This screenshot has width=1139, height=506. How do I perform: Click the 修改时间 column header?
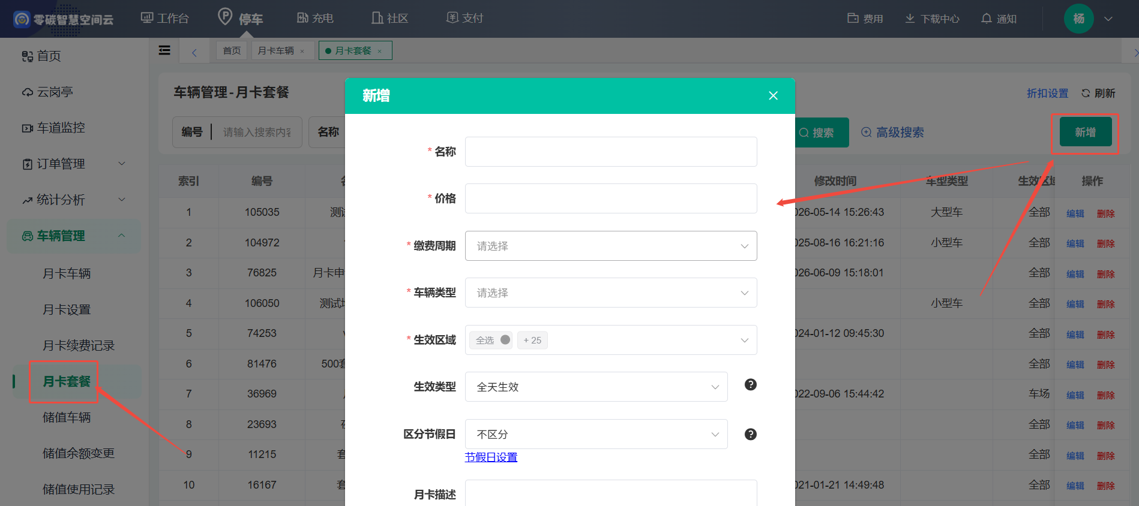(835, 181)
